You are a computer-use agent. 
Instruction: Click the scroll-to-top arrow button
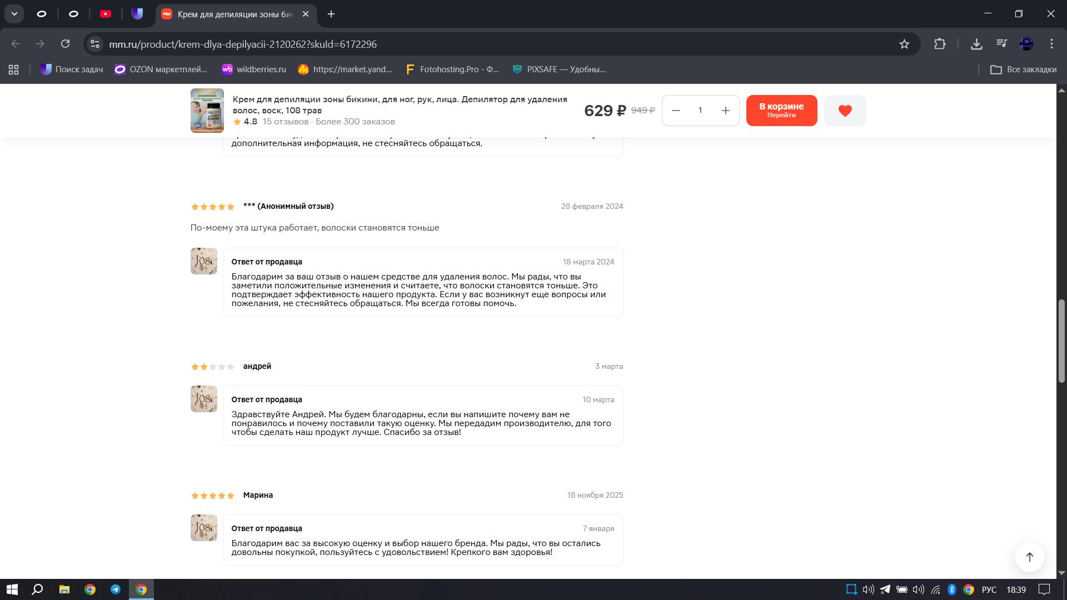(1029, 557)
